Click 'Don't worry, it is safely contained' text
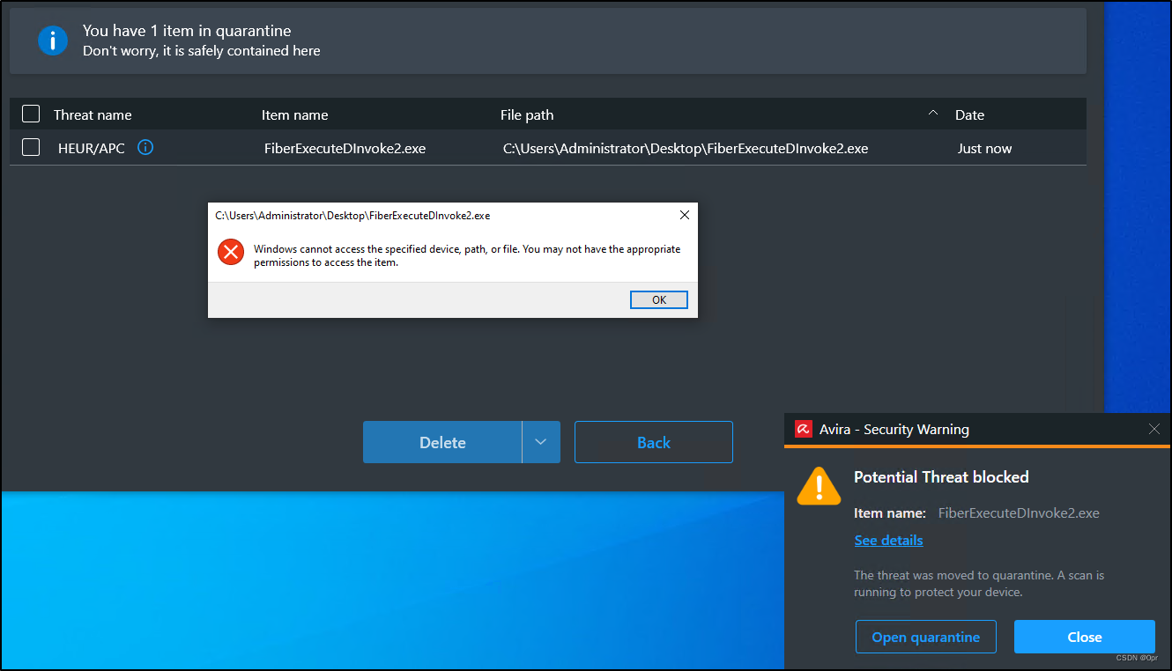Image resolution: width=1172 pixels, height=671 pixels. pyautogui.click(x=201, y=51)
